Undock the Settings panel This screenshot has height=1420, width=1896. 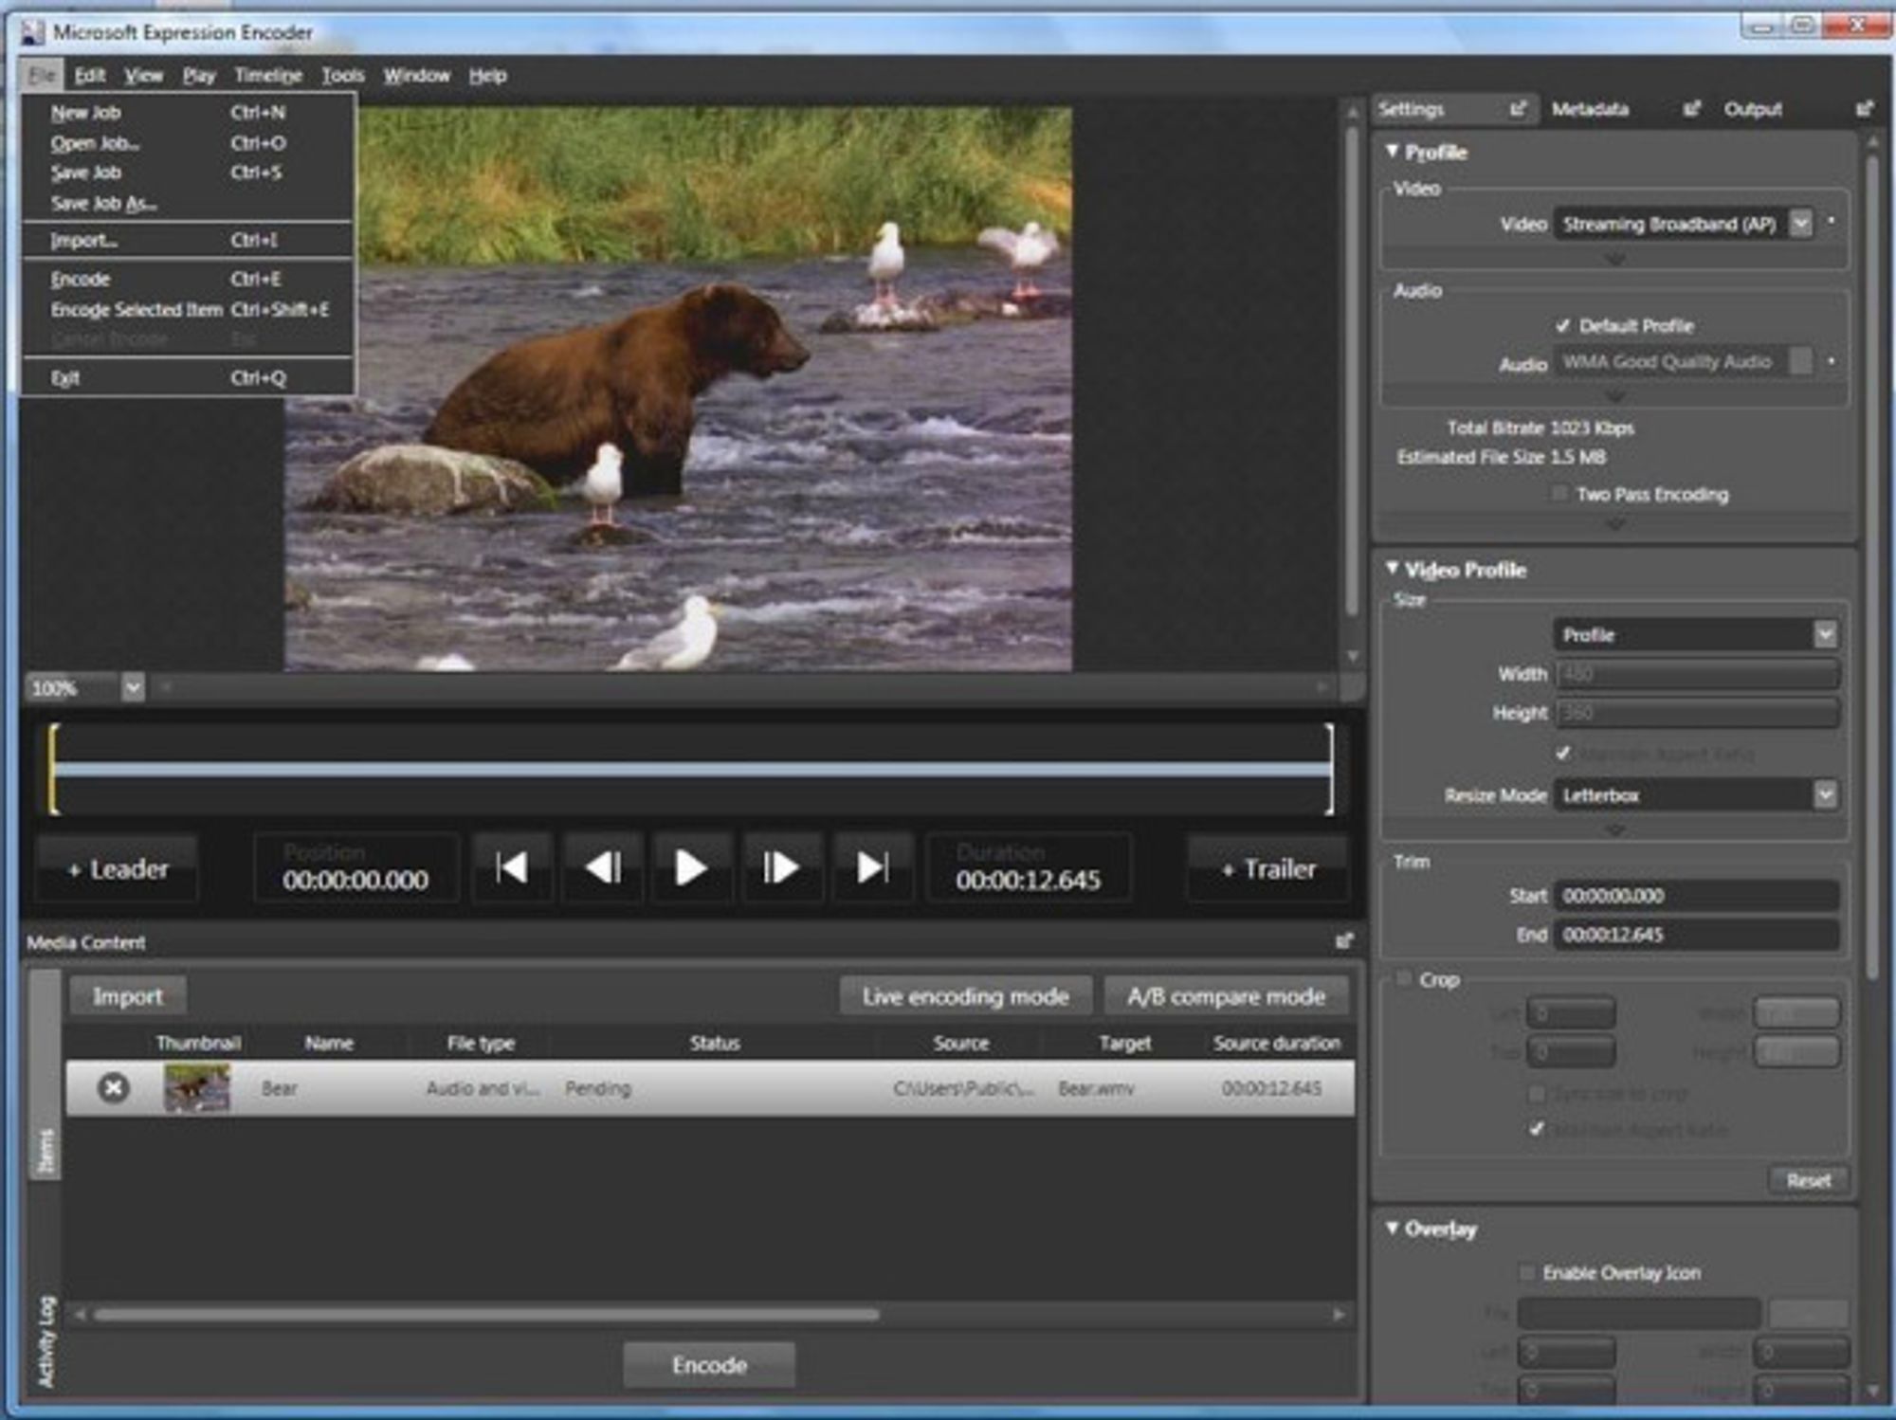click(1518, 109)
